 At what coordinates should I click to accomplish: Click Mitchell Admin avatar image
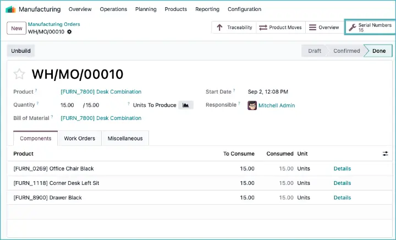pos(252,106)
